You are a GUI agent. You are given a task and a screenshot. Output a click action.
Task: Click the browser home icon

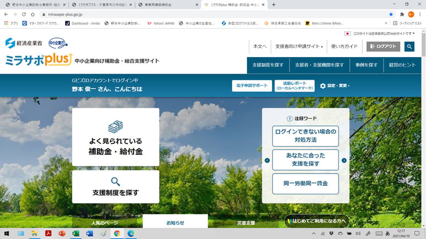(32, 14)
